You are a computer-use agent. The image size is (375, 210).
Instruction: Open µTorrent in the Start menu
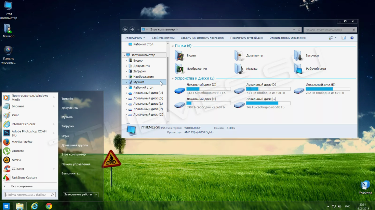point(18,151)
